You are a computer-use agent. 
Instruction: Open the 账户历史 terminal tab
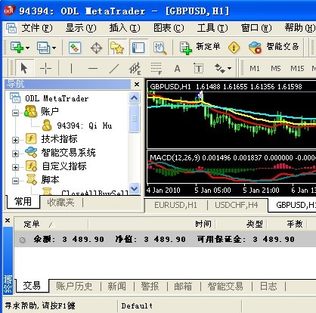(x=74, y=287)
